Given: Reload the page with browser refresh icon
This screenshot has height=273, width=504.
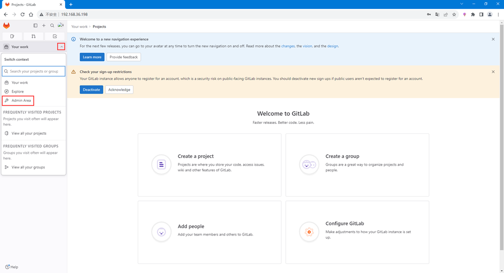Looking at the screenshot, I should tap(22, 14).
